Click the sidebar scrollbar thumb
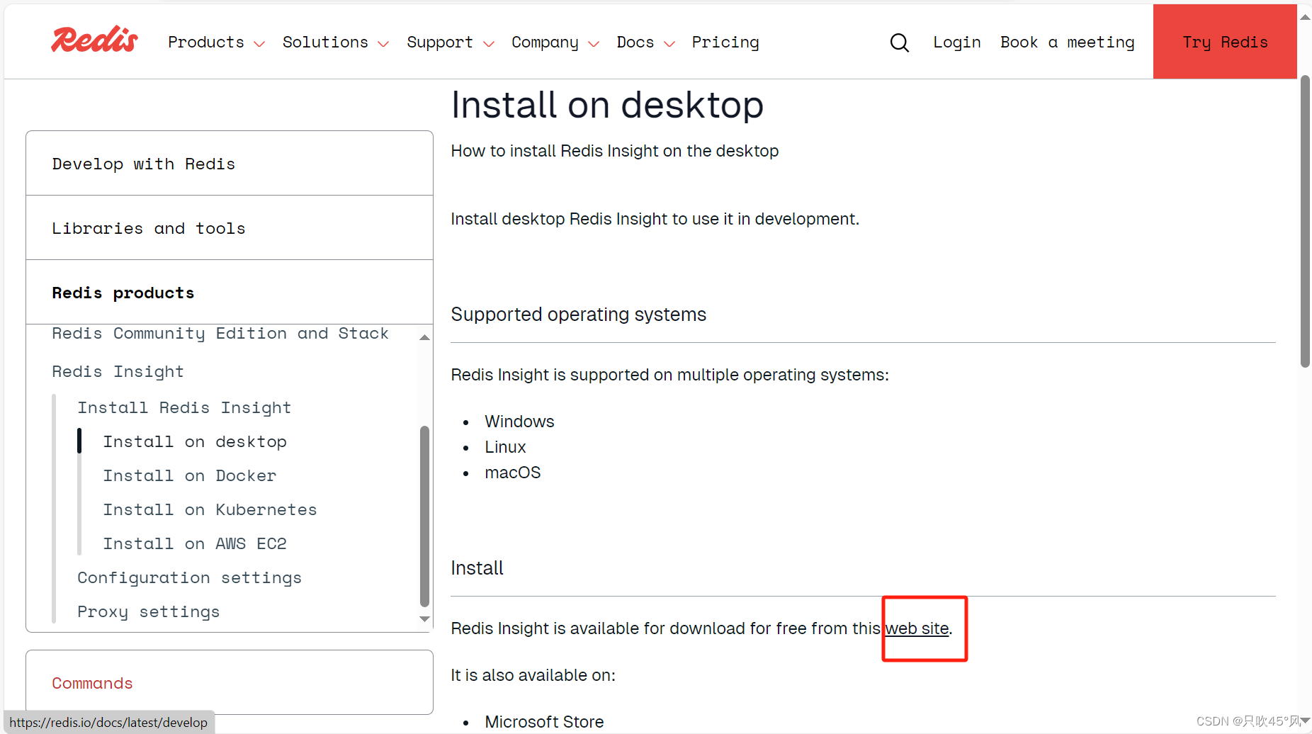This screenshot has height=734, width=1312. coord(424,516)
